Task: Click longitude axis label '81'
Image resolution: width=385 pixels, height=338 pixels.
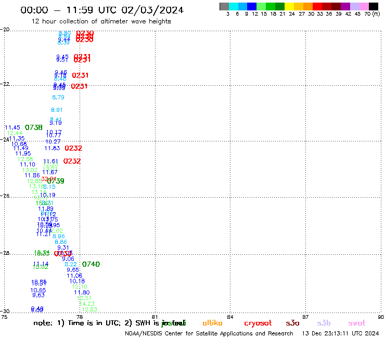Action: 155,317
